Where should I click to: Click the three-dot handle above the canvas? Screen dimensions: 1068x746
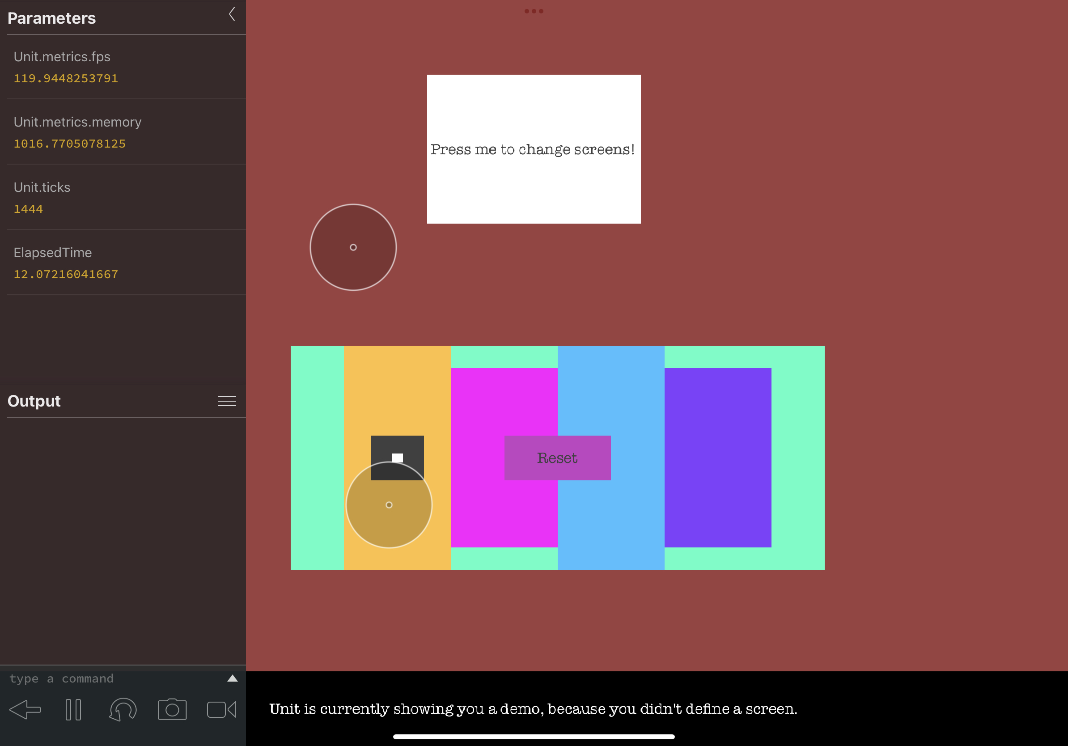pyautogui.click(x=533, y=11)
